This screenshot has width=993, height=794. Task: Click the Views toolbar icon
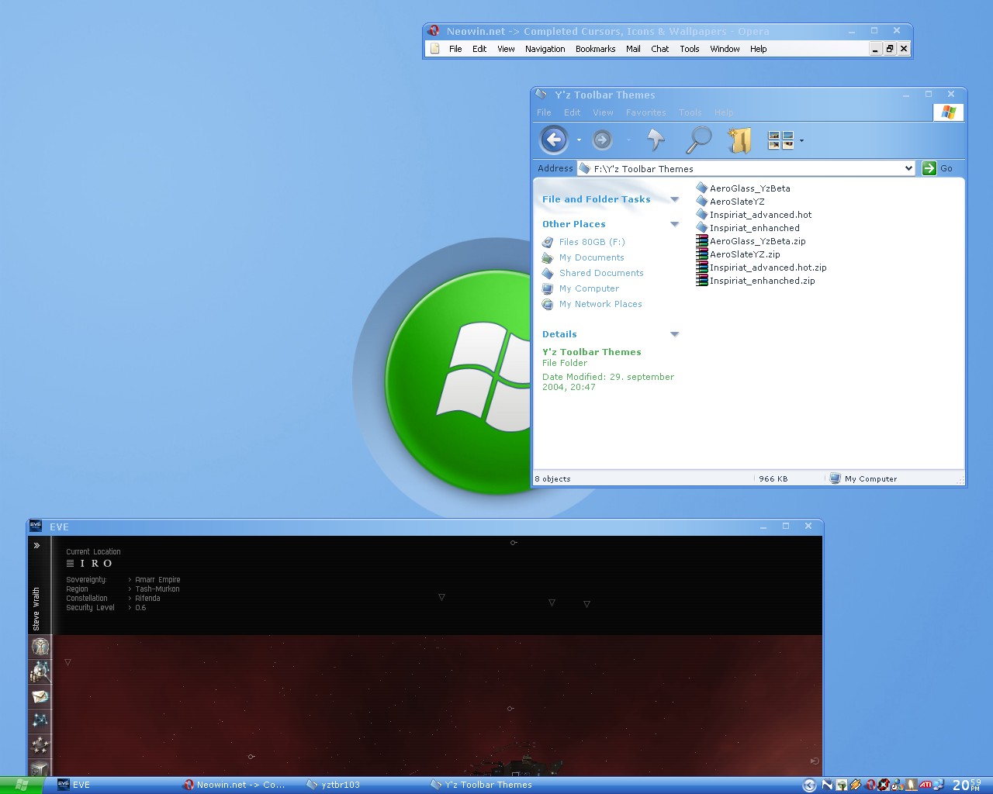[x=780, y=140]
